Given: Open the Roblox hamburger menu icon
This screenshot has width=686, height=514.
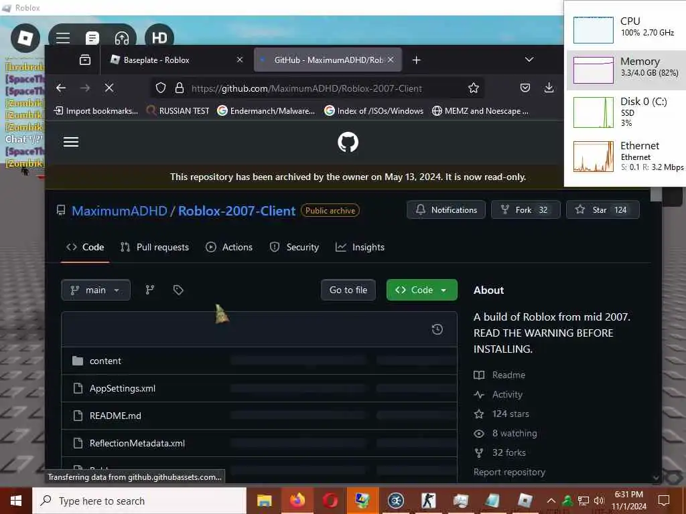Looking at the screenshot, I should (x=63, y=38).
